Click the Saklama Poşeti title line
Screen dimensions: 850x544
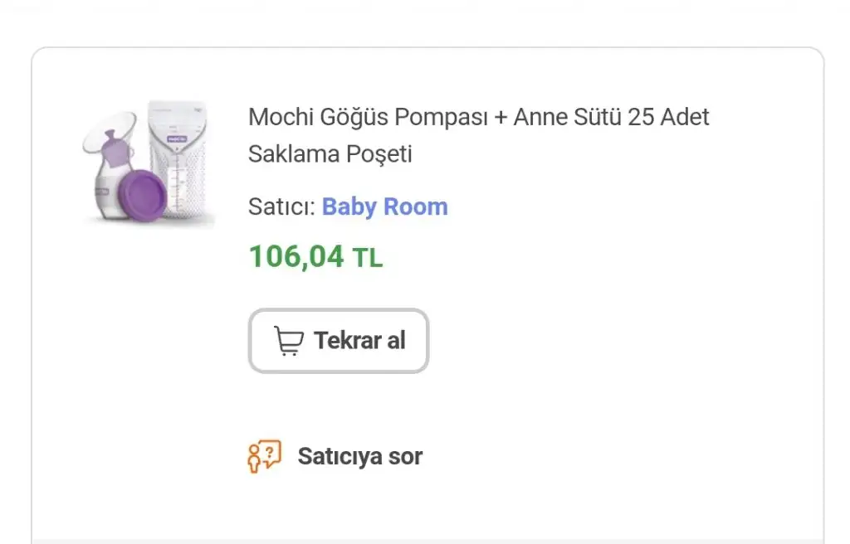tap(330, 154)
